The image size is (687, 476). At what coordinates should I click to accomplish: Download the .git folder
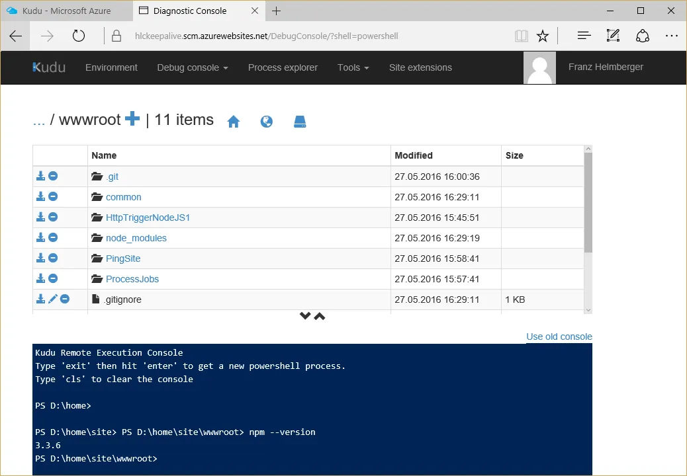pos(40,176)
